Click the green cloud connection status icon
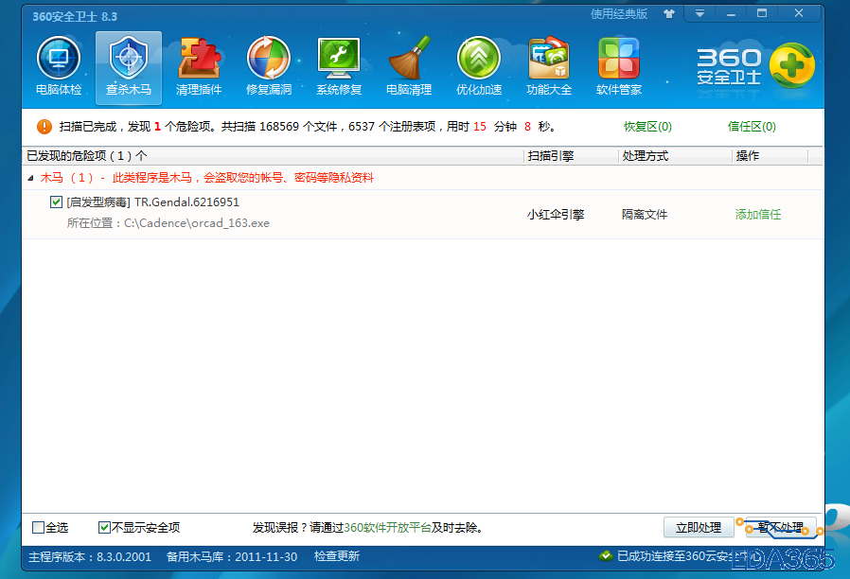Viewport: 850px width, 579px height. pyautogui.click(x=606, y=555)
